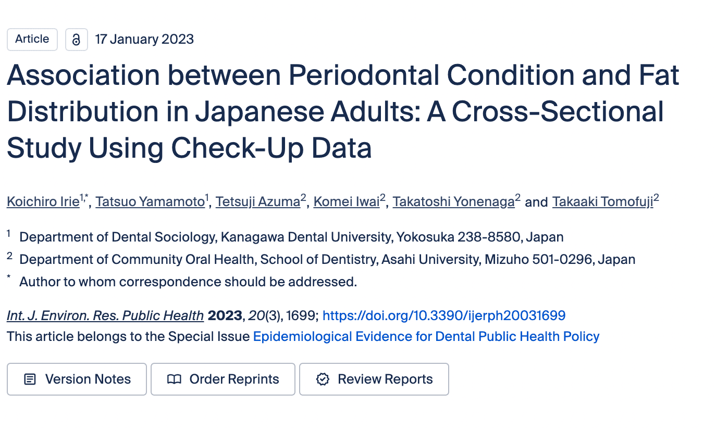Open Version Notes button
The image size is (716, 431).
[77, 379]
